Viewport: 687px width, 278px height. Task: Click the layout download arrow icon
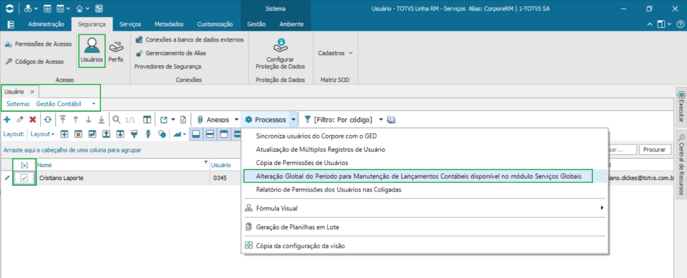pyautogui.click(x=120, y=134)
